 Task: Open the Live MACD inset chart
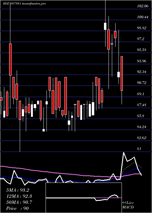coord(84,198)
